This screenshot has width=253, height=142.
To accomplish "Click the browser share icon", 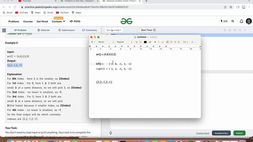I will pyautogui.click(x=225, y=7).
